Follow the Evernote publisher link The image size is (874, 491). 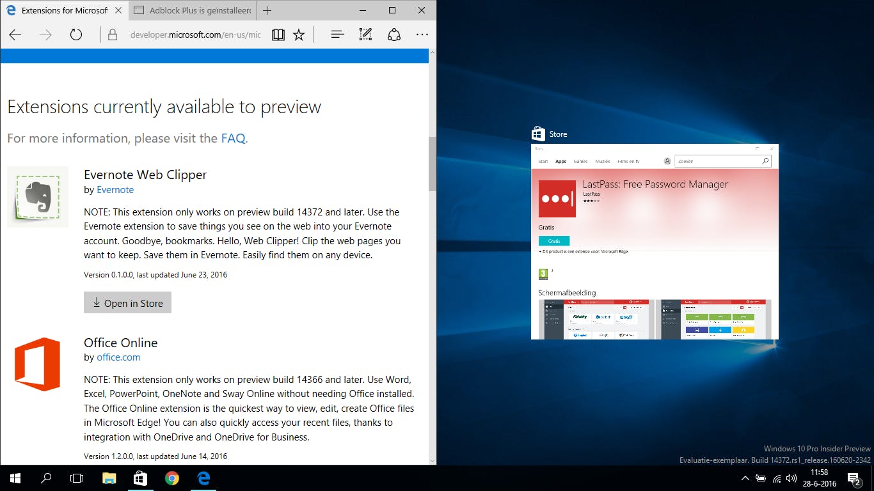[115, 190]
